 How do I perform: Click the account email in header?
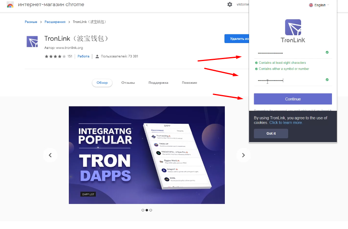tap(242, 4)
